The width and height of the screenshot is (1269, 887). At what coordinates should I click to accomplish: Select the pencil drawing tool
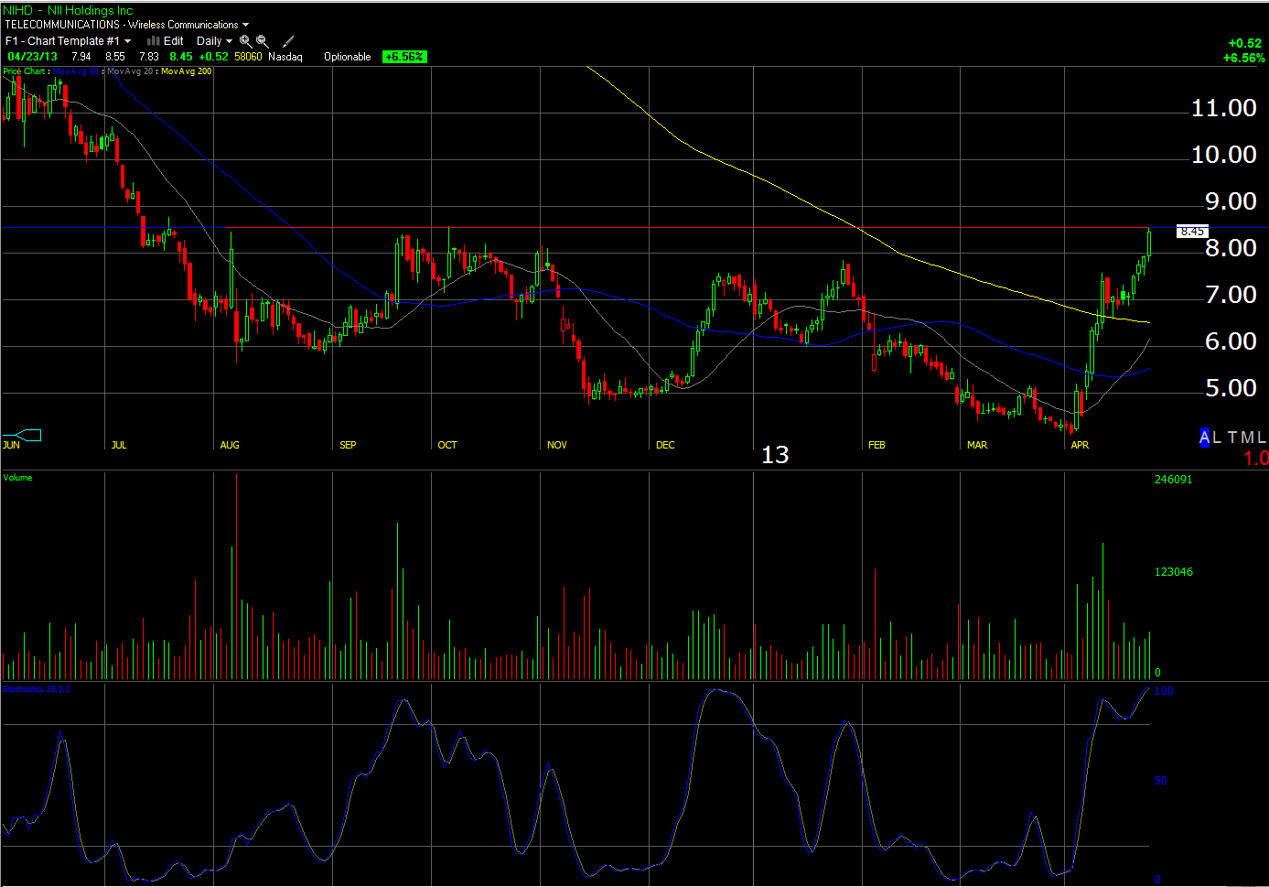pyautogui.click(x=288, y=41)
